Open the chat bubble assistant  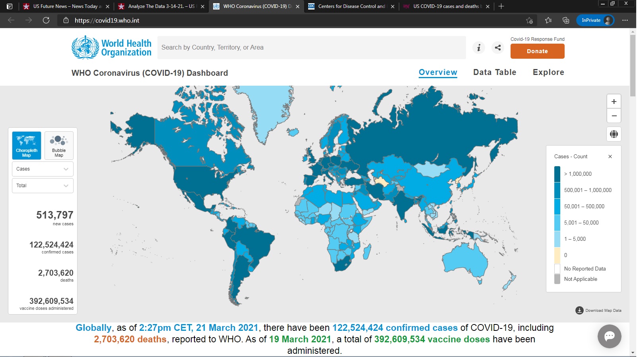coord(609,336)
